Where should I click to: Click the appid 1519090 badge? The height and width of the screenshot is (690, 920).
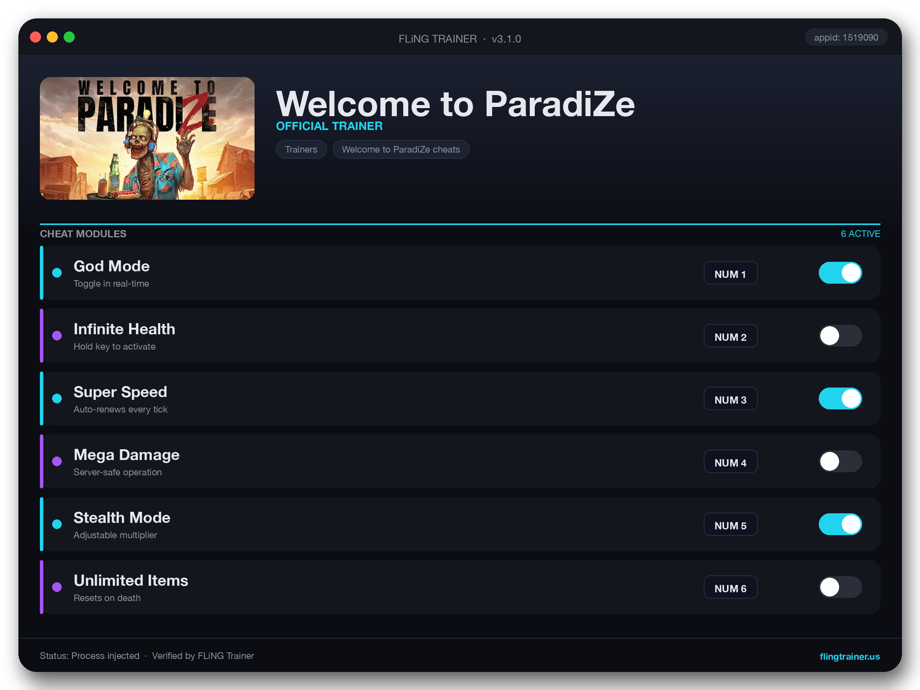point(846,38)
